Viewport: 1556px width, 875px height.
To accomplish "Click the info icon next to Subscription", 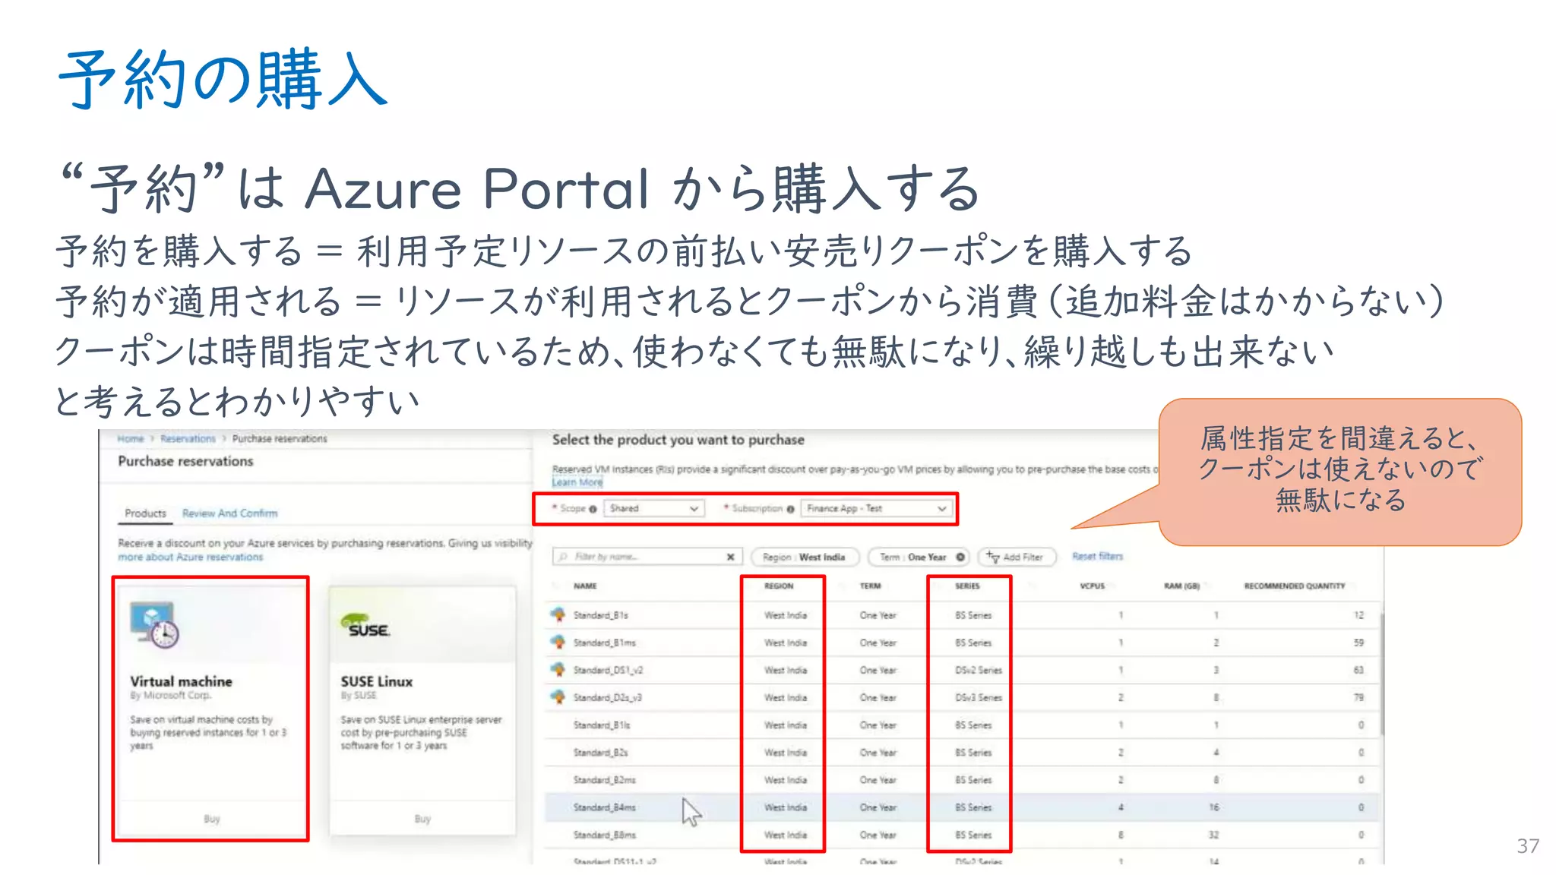I will [x=791, y=509].
